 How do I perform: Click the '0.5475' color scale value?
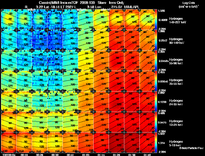(x=162, y=122)
